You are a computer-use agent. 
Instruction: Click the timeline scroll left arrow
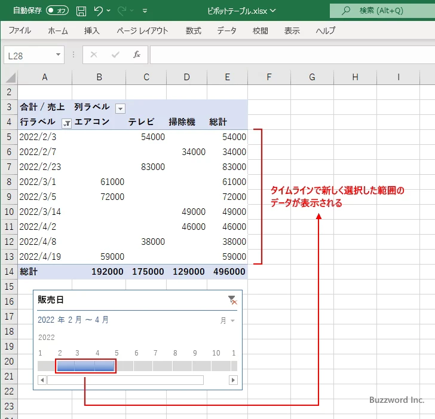[x=42, y=380]
